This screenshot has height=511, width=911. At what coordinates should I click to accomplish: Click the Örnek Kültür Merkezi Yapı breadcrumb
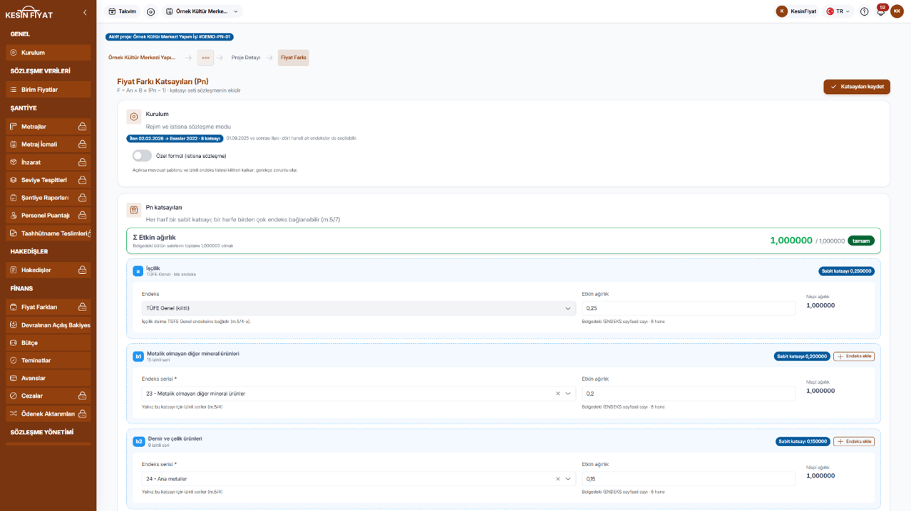[x=142, y=58]
